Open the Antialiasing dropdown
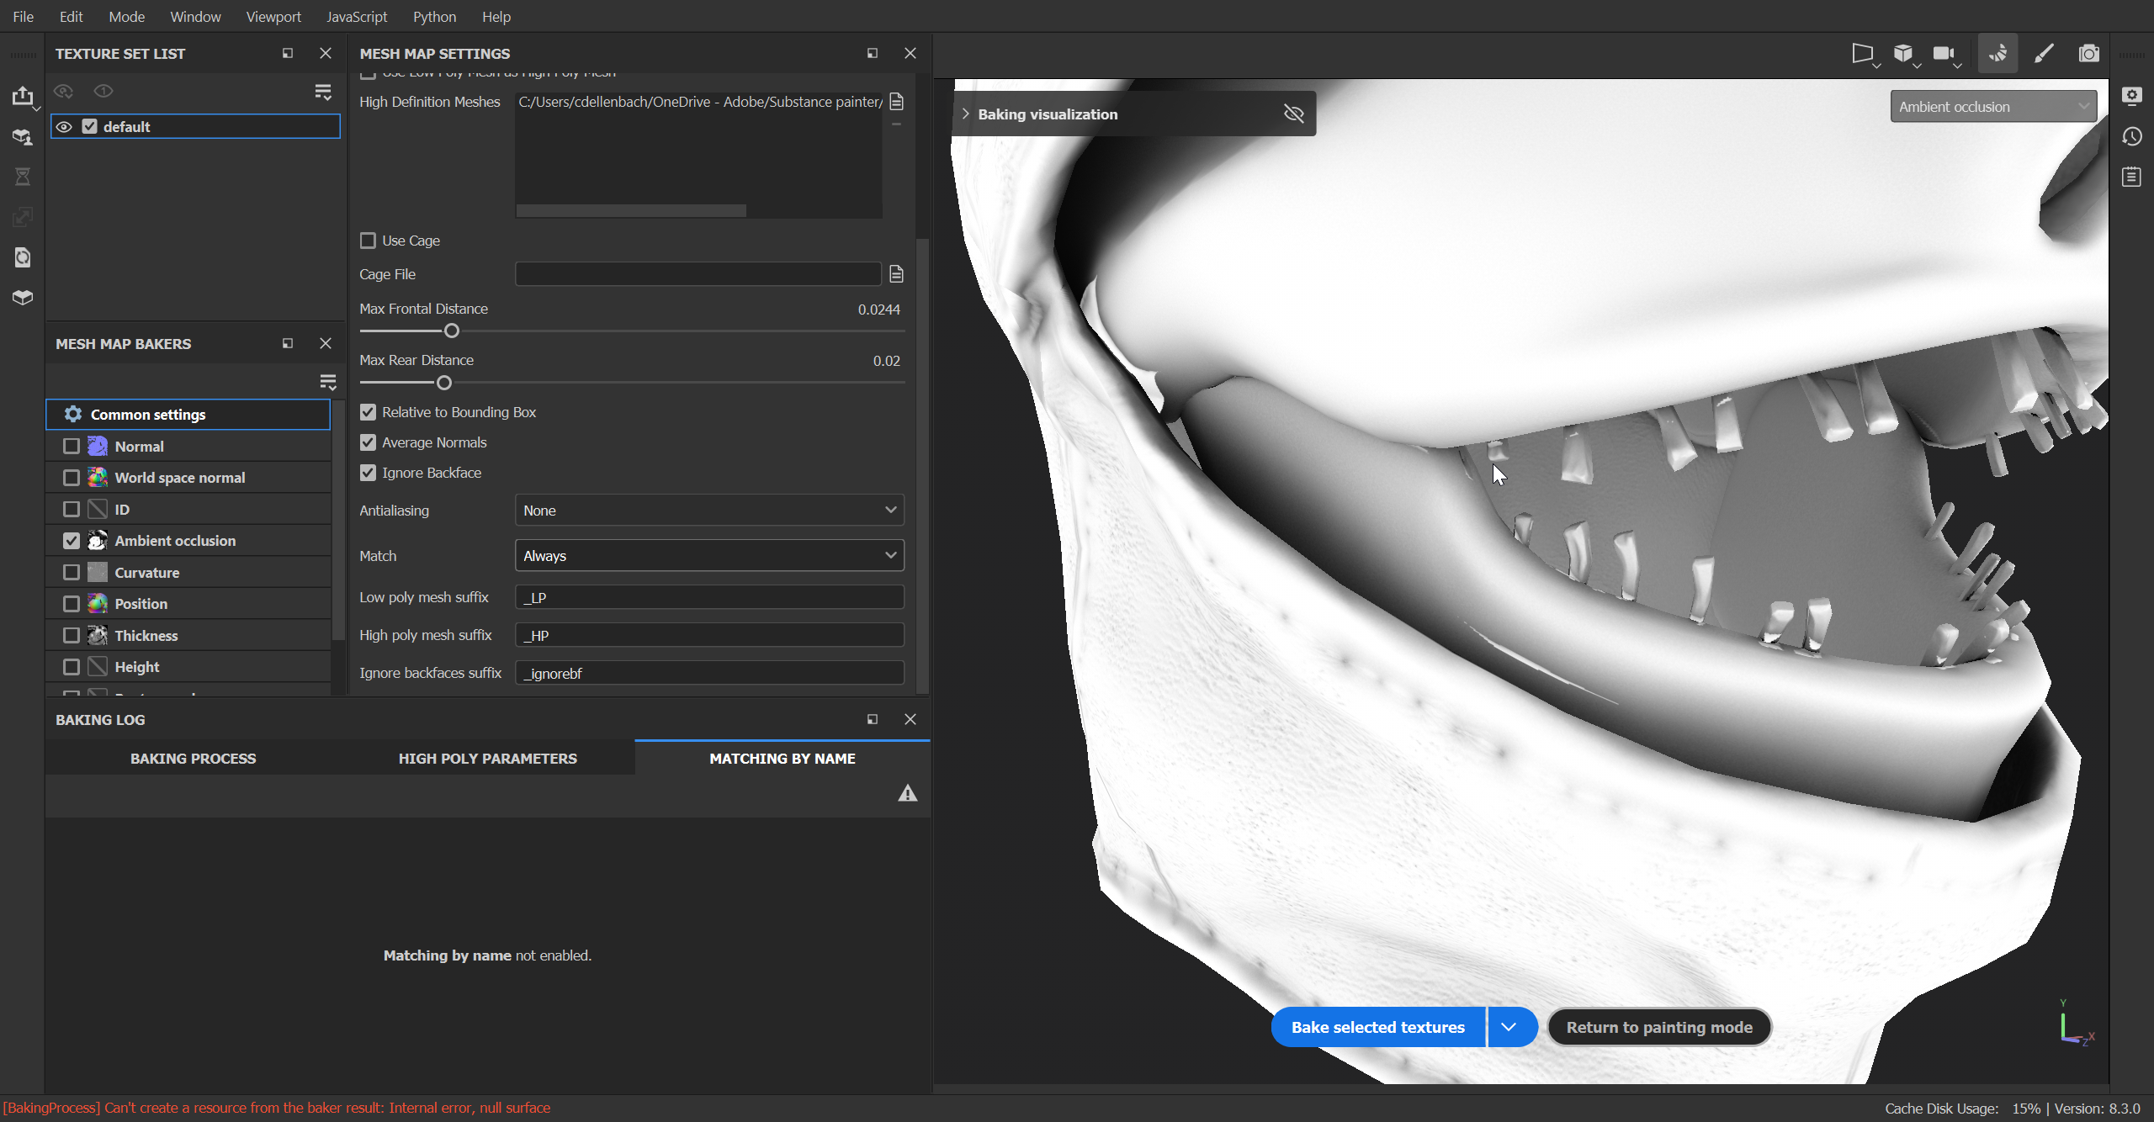 pyautogui.click(x=708, y=510)
